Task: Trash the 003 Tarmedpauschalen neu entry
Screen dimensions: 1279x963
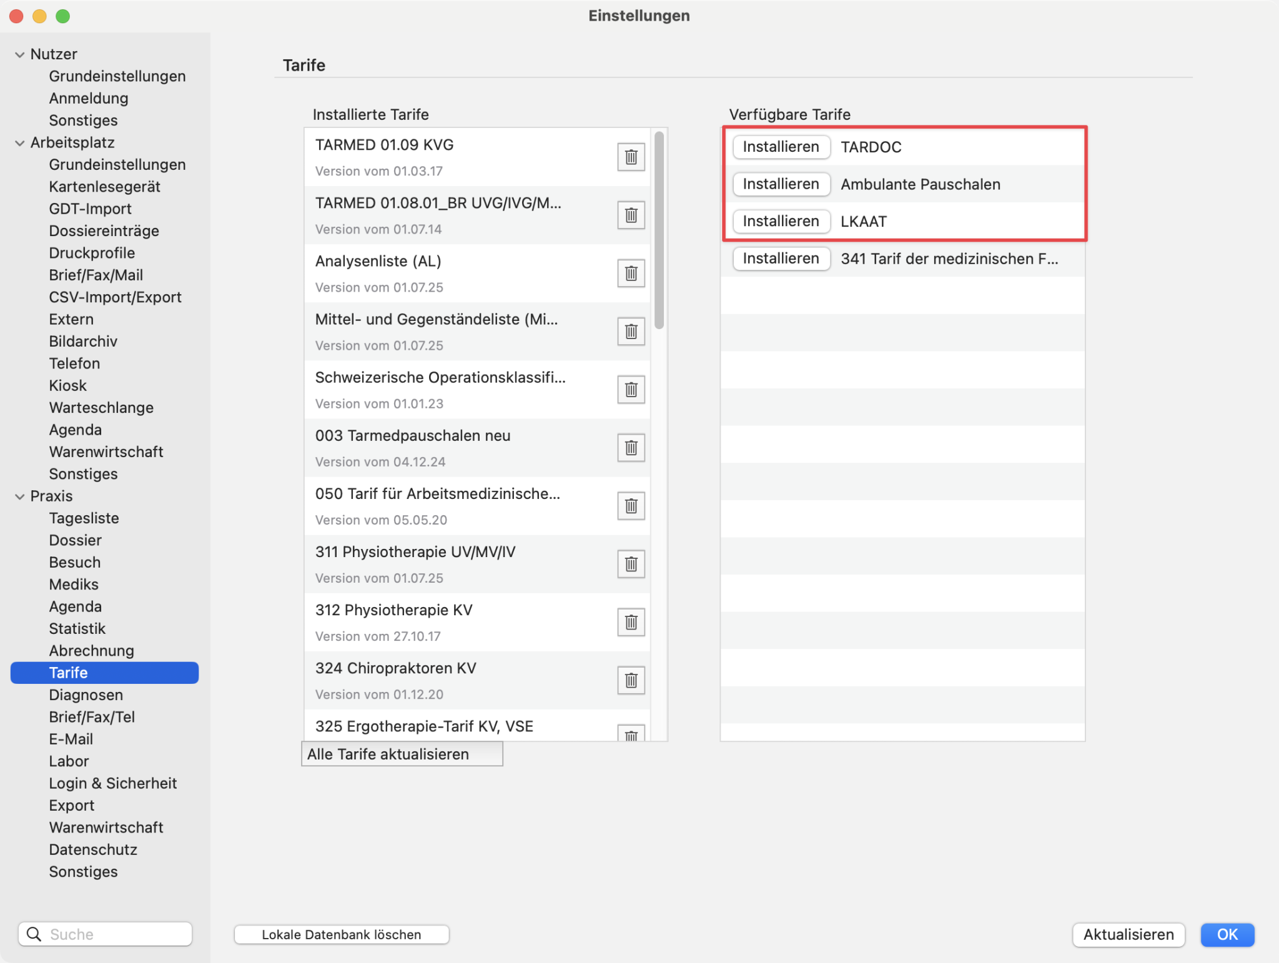Action: 631,448
